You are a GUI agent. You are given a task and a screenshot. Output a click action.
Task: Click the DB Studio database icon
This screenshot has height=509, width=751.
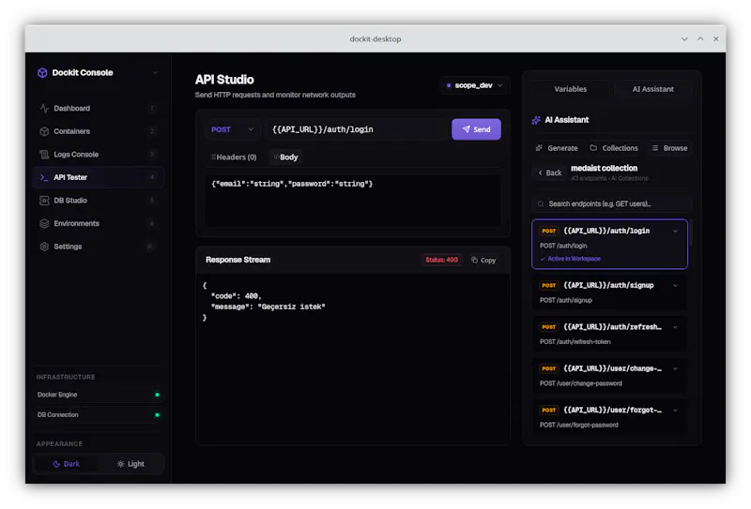pyautogui.click(x=44, y=201)
